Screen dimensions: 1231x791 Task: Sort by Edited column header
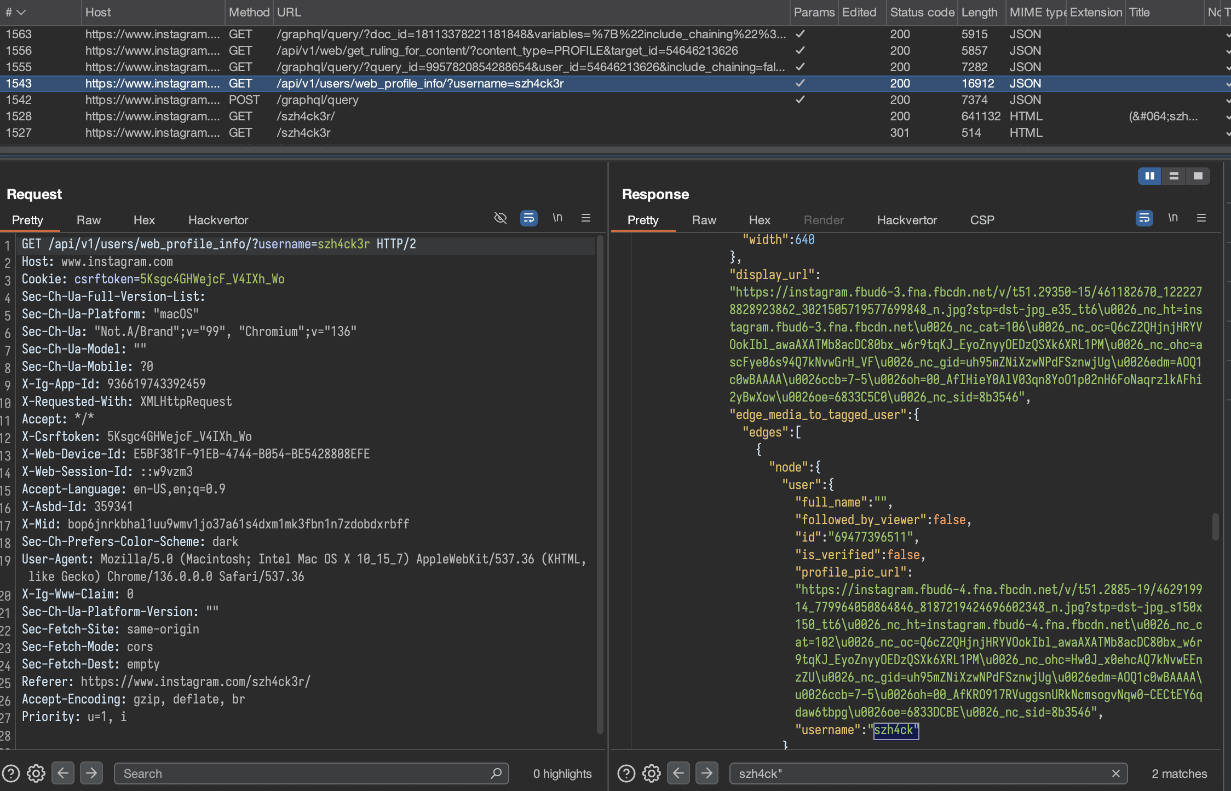click(x=862, y=12)
